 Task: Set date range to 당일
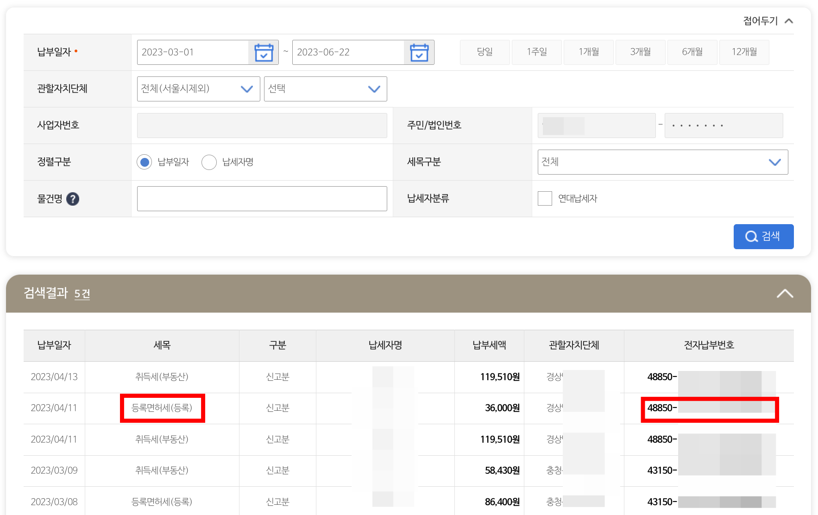485,52
